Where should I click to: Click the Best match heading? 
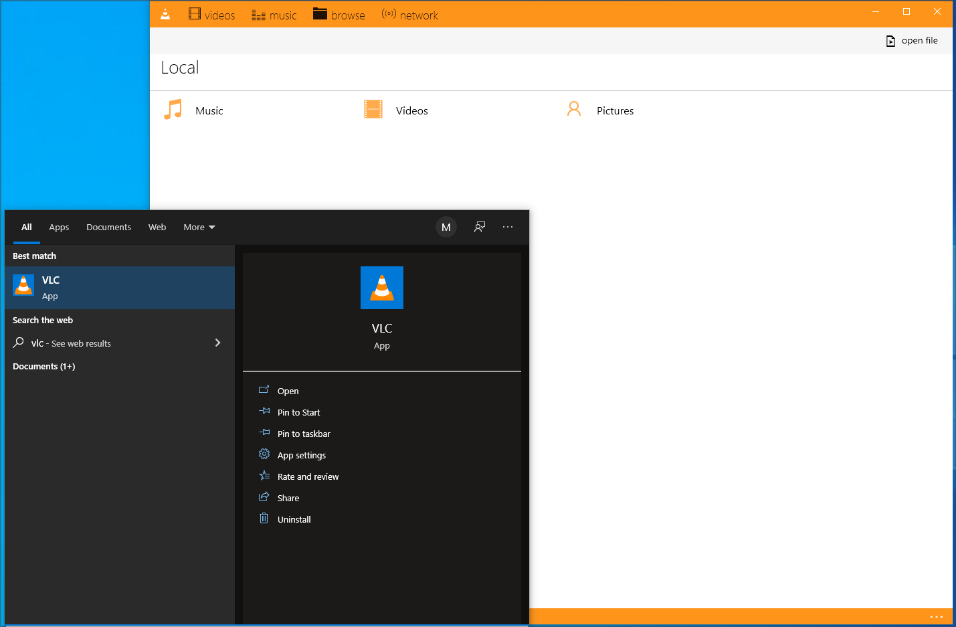click(x=34, y=256)
